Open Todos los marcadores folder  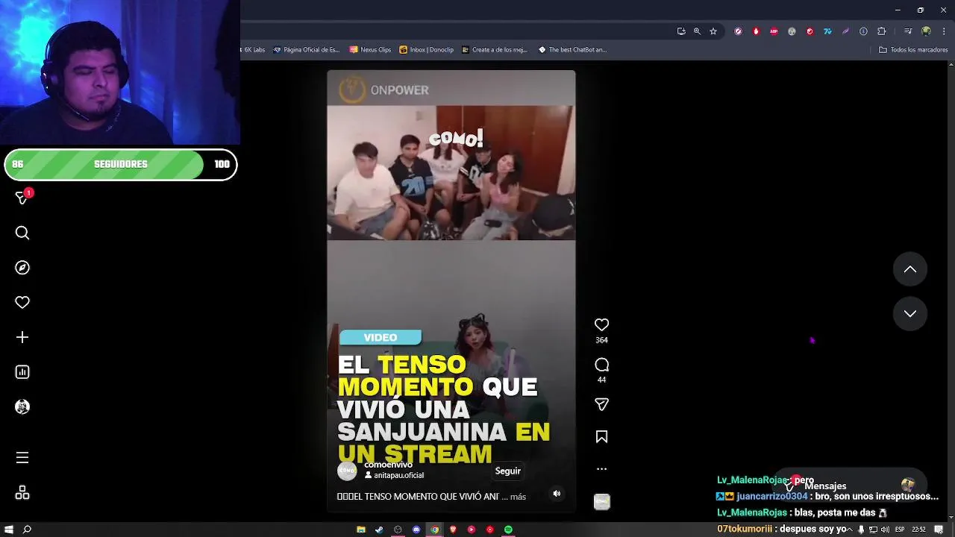coord(913,50)
